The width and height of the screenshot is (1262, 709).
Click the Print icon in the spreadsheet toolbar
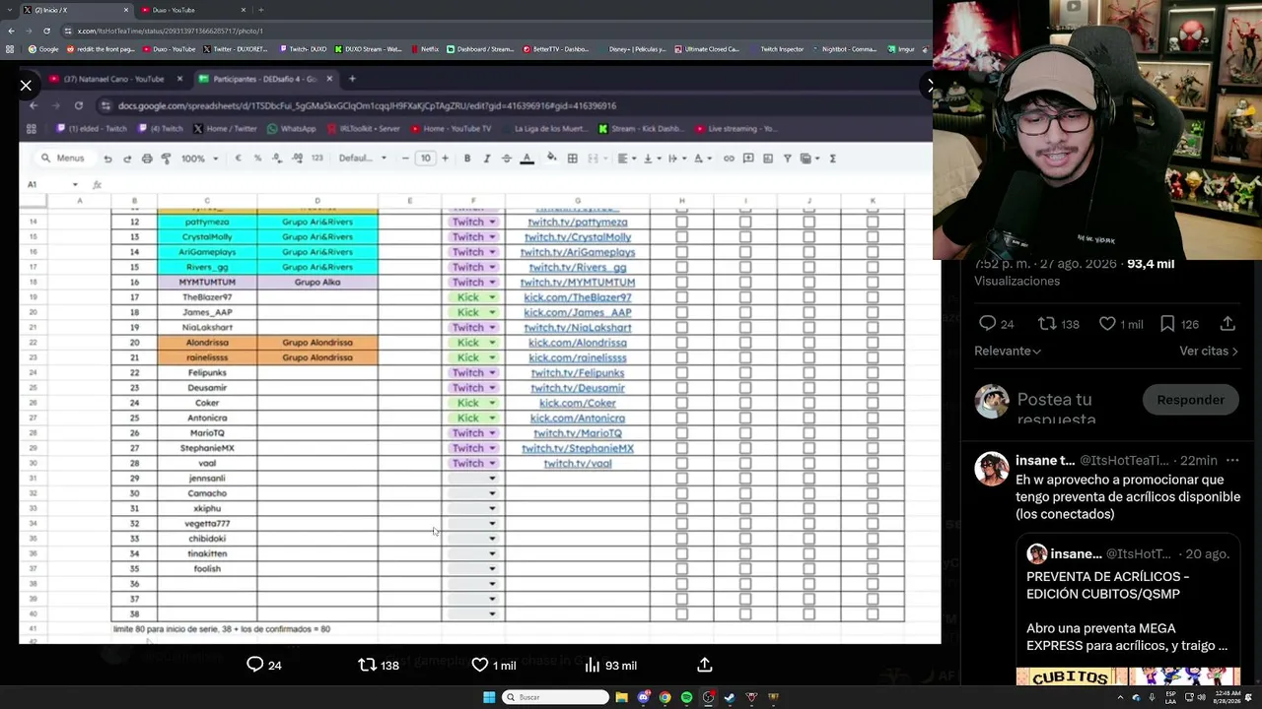coord(147,158)
